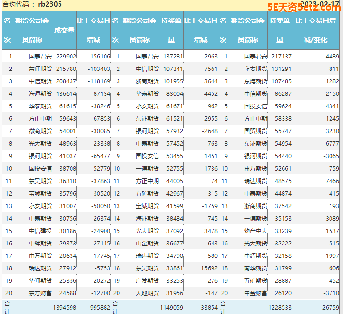Click 东海期货 in short ranking
Screen dimensions: 343x314
[x=256, y=81]
